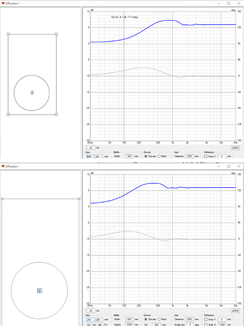Viewport: 244px width, 326px height.
Task: Click second View coordinate field in lower window
Action: 99,319
